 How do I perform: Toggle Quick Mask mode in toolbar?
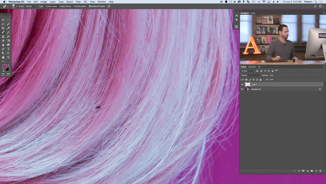3,74
